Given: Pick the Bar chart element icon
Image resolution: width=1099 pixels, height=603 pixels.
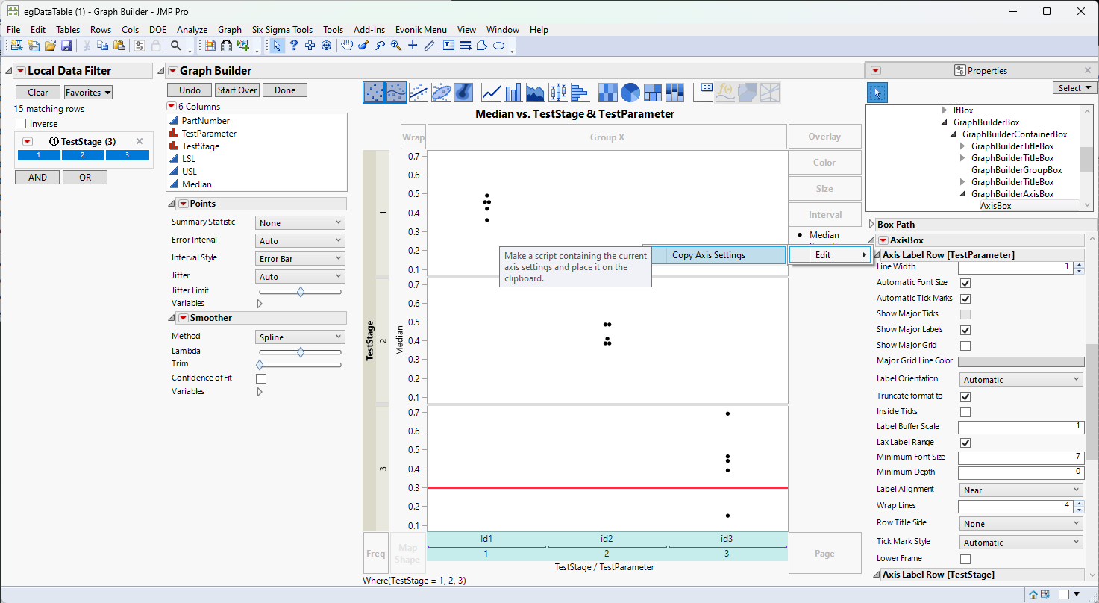Looking at the screenshot, I should point(513,92).
